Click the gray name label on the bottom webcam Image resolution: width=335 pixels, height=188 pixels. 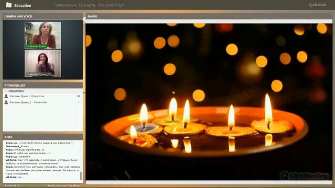coord(38,74)
